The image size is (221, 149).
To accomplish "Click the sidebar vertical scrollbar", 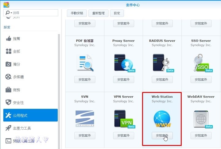I will click(x=59, y=91).
